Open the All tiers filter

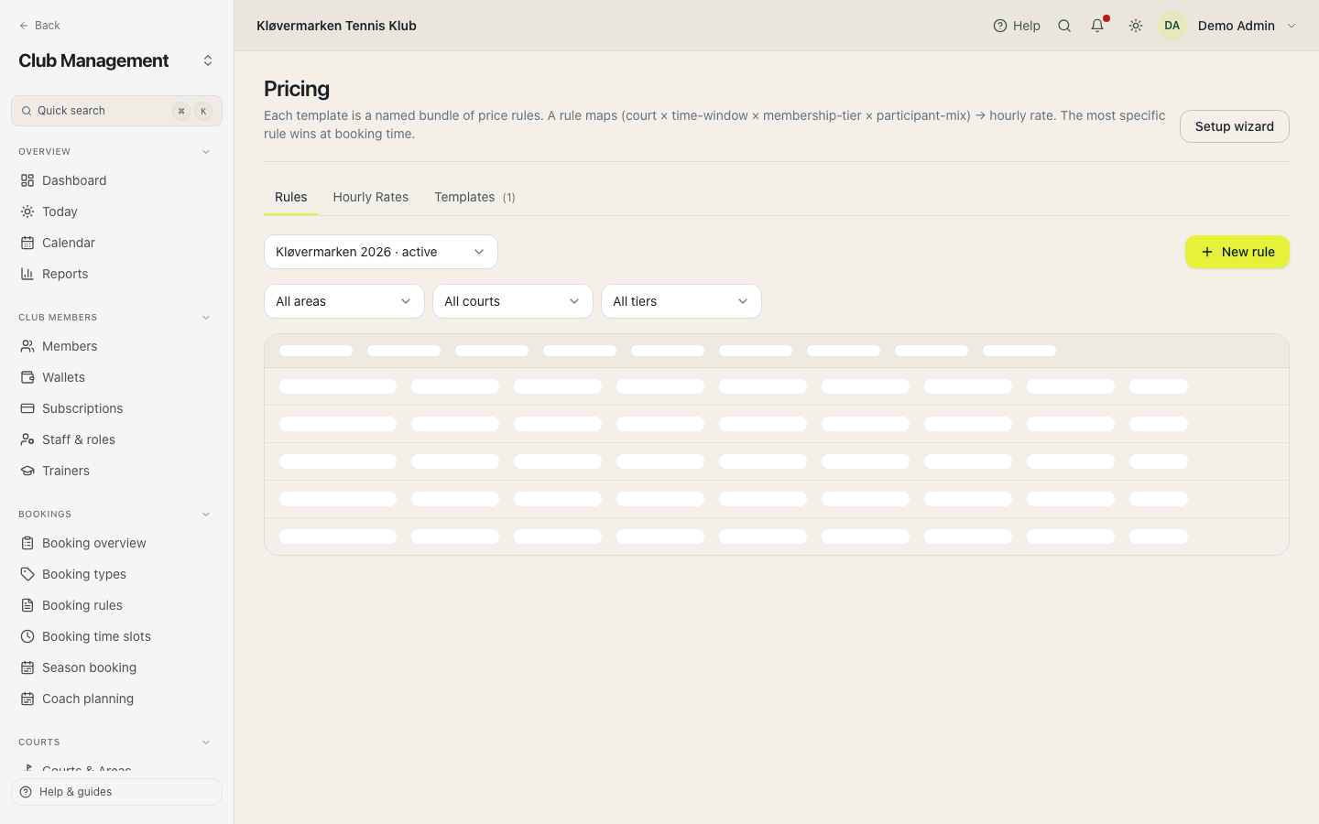(x=681, y=301)
